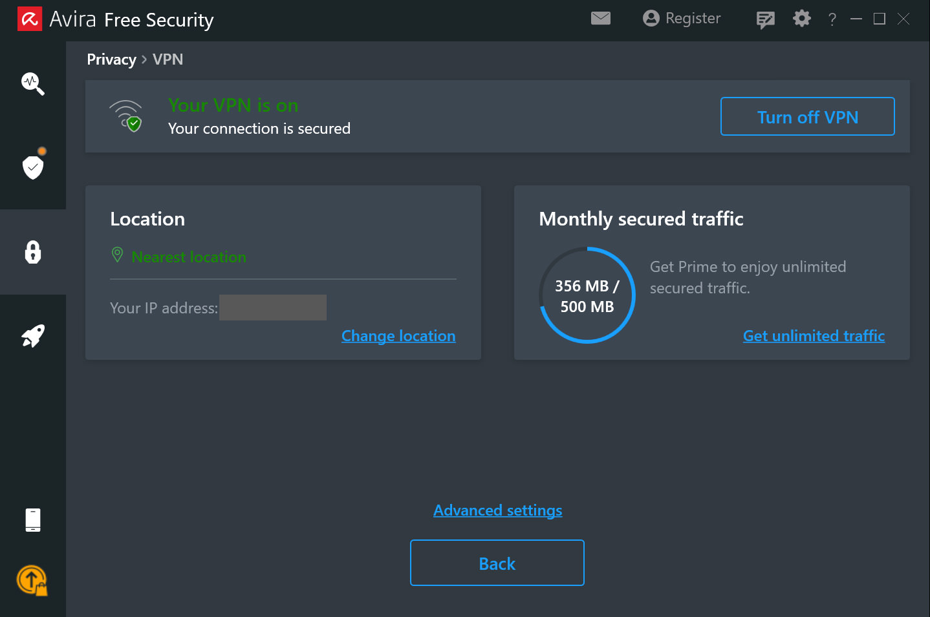Open the settings gear icon

pyautogui.click(x=801, y=19)
